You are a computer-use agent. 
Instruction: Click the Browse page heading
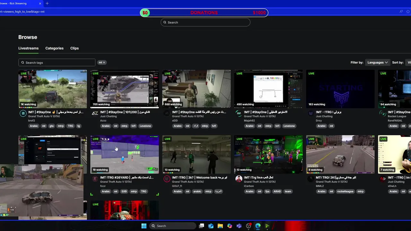(28, 37)
